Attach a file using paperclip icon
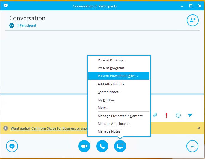205x159 pixels. (x=155, y=115)
